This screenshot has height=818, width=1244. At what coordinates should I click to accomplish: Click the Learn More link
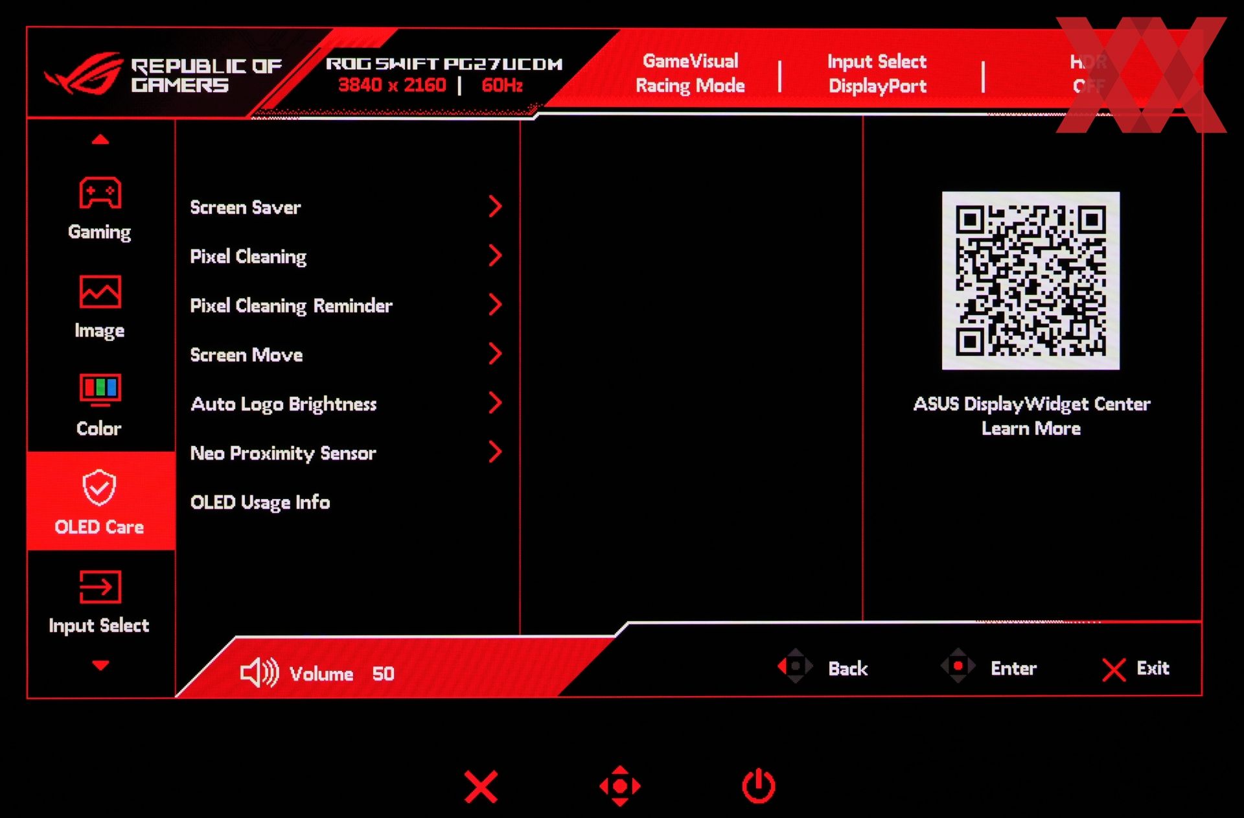tap(1031, 428)
